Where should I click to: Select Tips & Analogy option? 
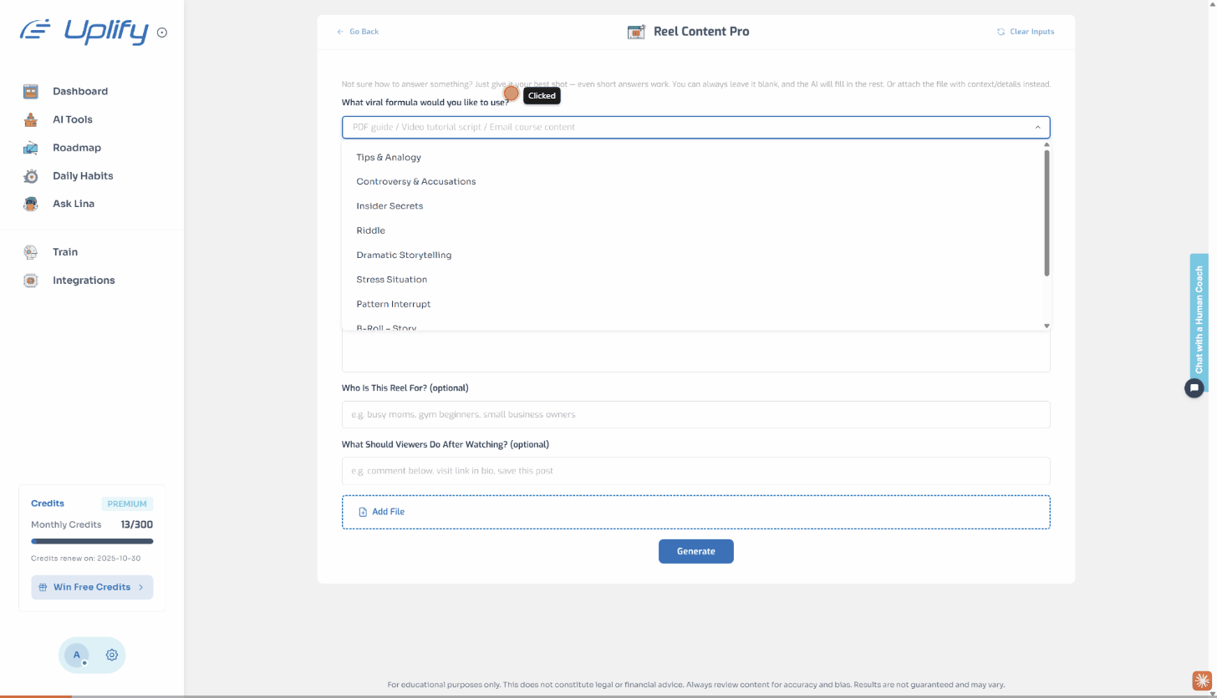click(389, 157)
